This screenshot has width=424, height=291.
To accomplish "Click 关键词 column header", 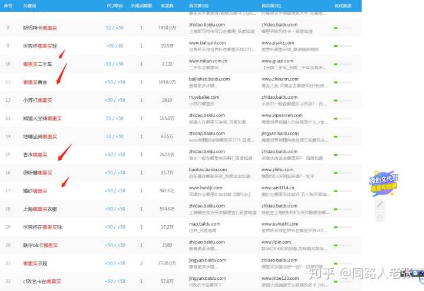I will click(x=29, y=5).
